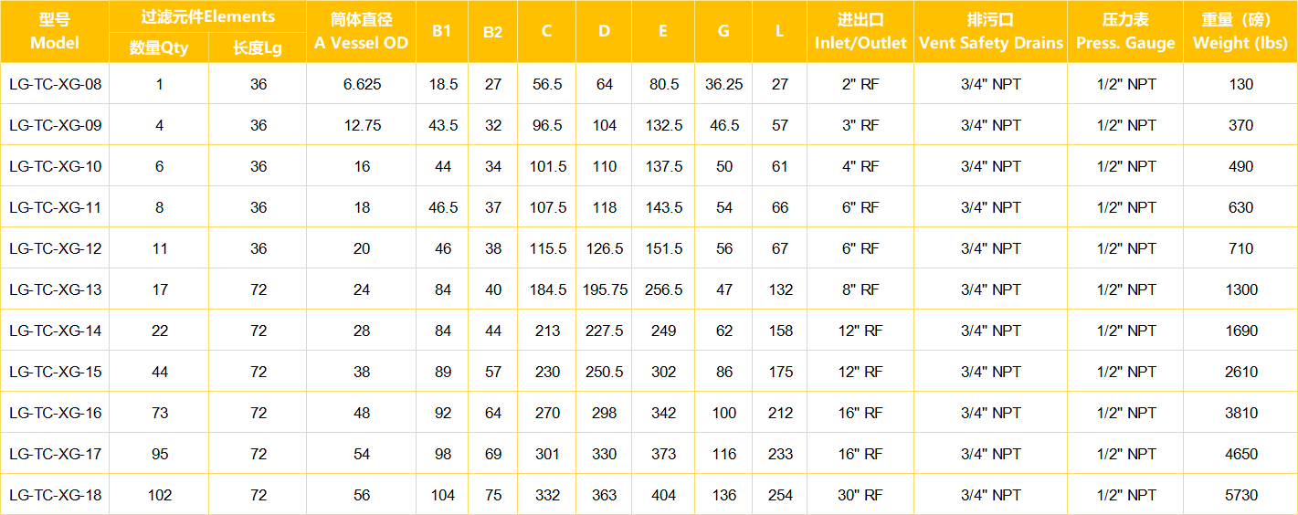Click the 6.625 vessel OD cell
Screen dimensions: 1298x515
tap(362, 84)
